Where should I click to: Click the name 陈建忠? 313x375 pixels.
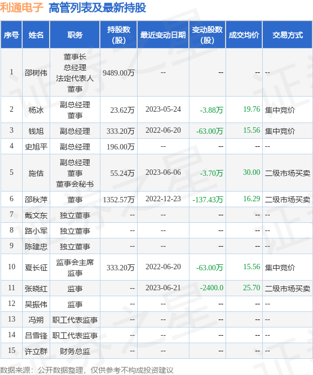[36, 246]
